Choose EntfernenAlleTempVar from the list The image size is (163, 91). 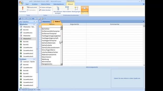(x=51, y=31)
